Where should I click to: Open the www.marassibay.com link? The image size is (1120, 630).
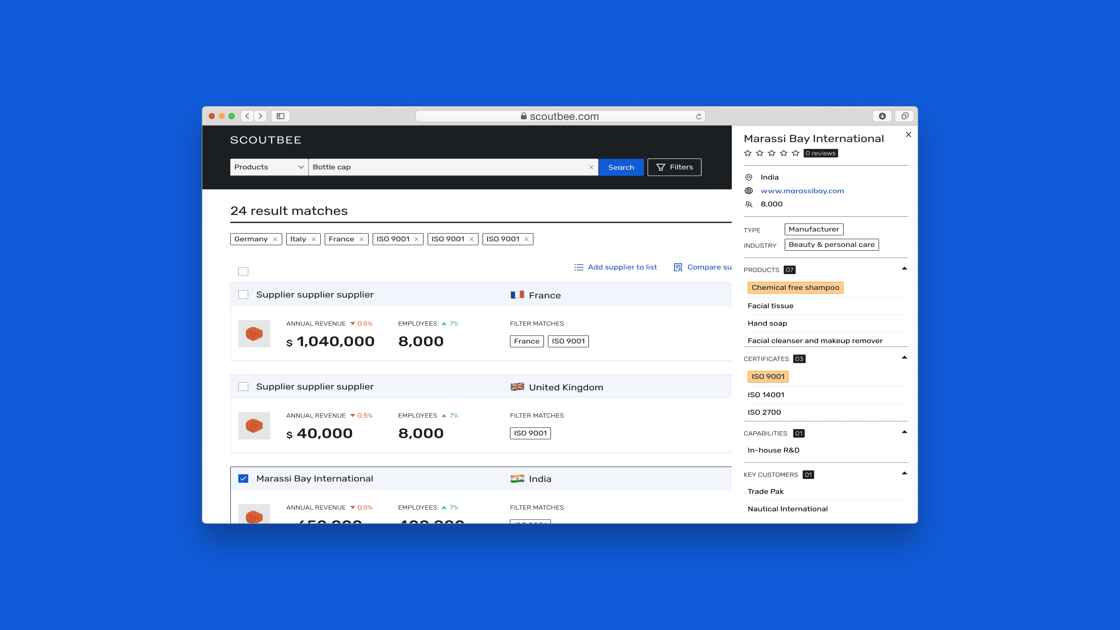click(802, 191)
